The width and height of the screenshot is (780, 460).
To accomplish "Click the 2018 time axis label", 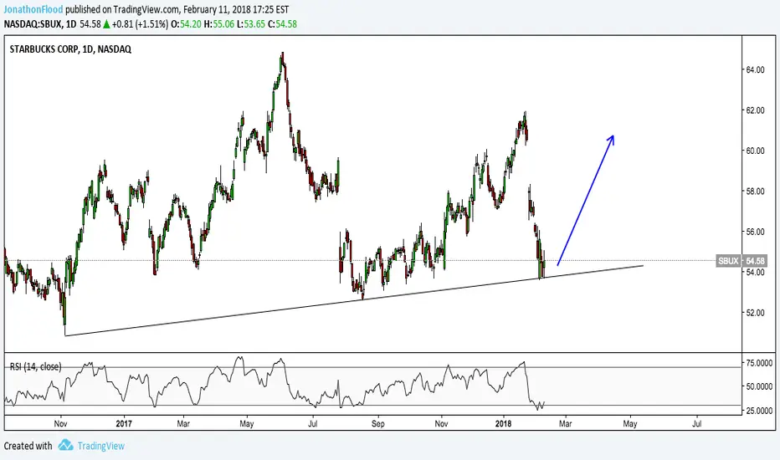I will click(x=504, y=424).
